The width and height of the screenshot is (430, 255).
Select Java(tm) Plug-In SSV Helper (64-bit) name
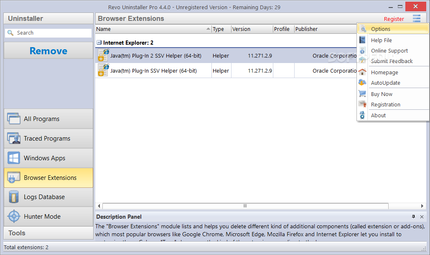(x=154, y=71)
